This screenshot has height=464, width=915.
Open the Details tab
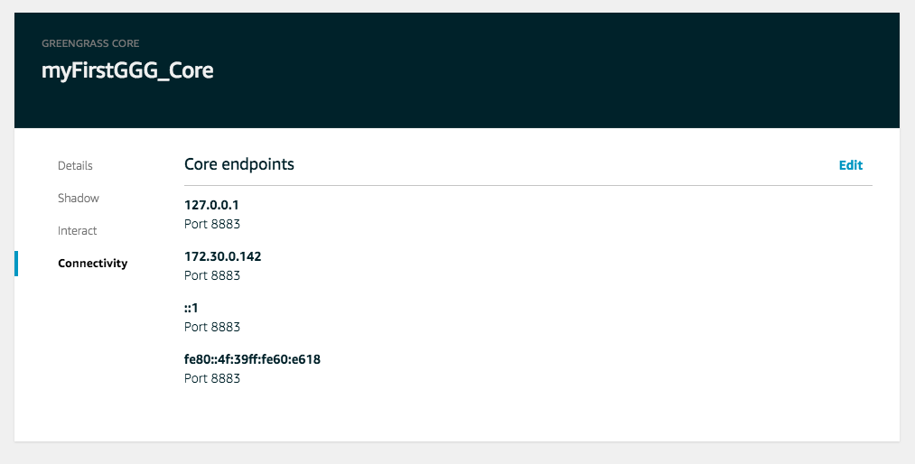point(75,165)
